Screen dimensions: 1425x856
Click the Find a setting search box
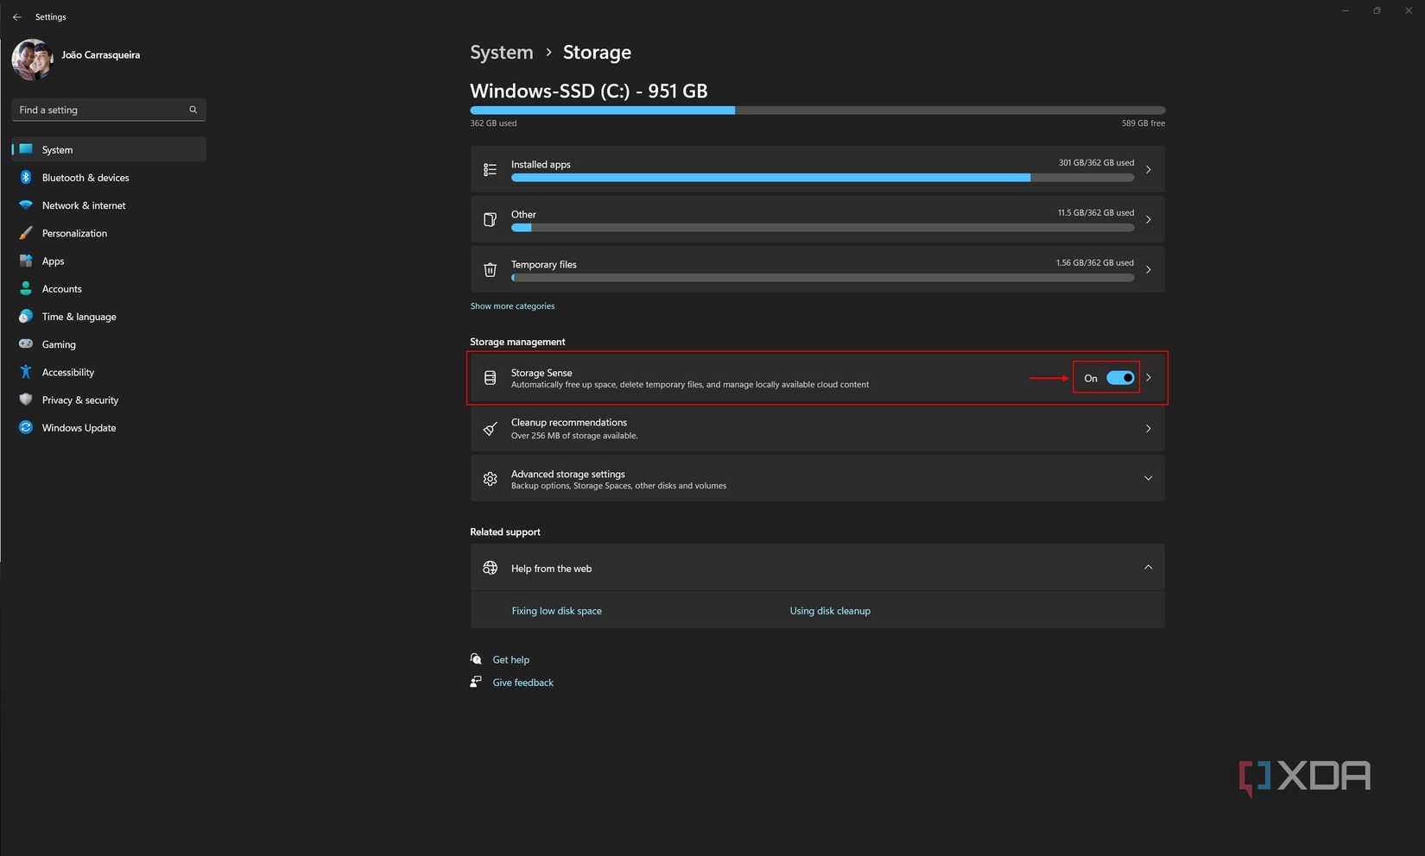[x=98, y=110]
